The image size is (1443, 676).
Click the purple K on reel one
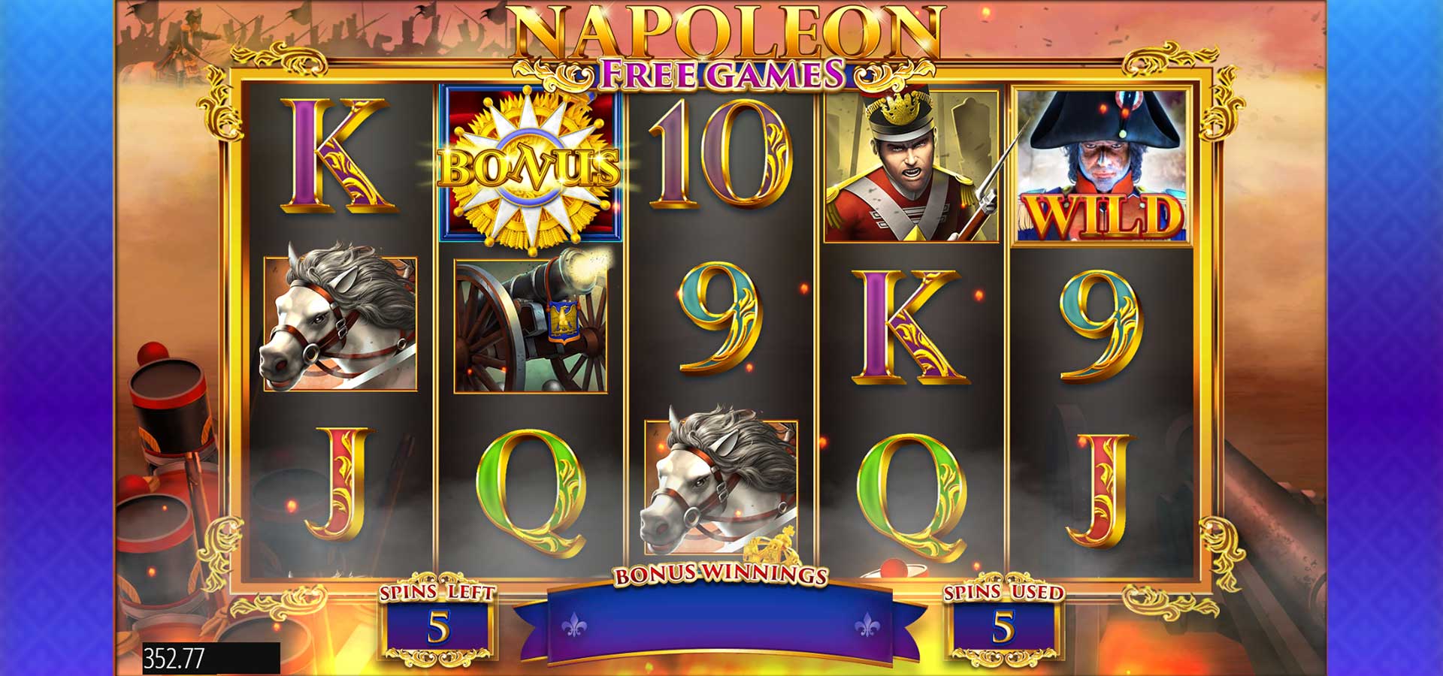pyautogui.click(x=337, y=156)
